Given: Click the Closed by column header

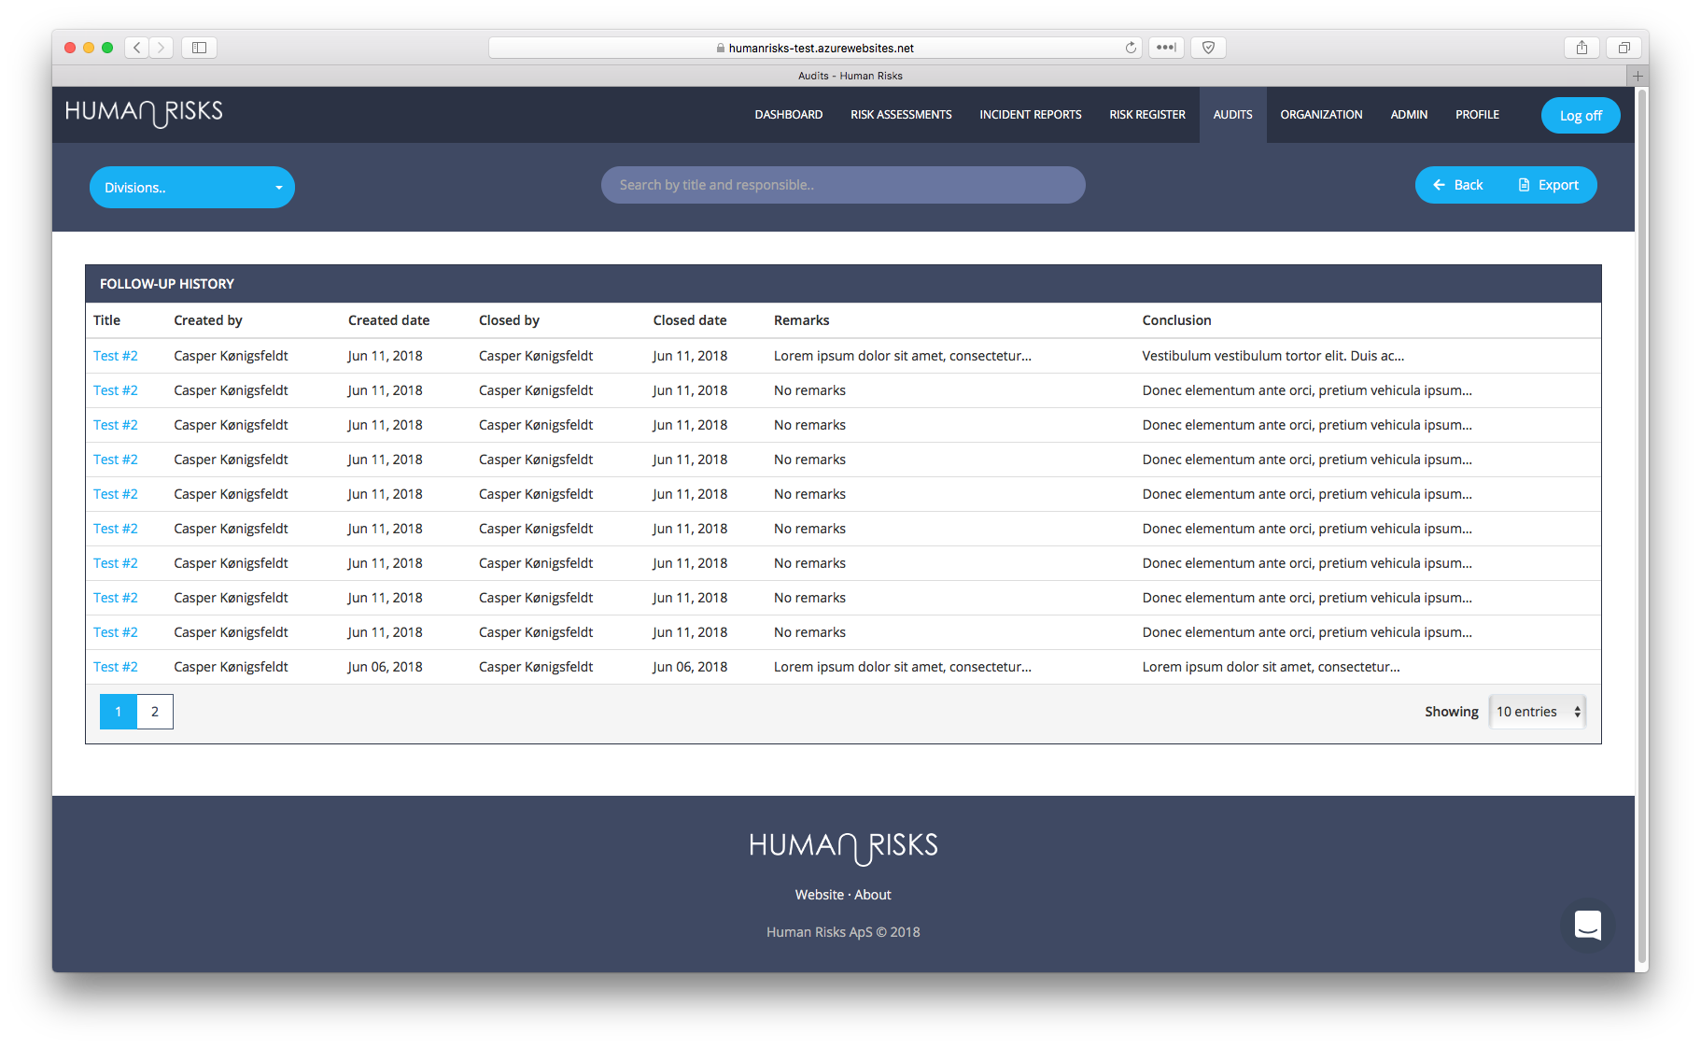Looking at the screenshot, I should click(509, 320).
